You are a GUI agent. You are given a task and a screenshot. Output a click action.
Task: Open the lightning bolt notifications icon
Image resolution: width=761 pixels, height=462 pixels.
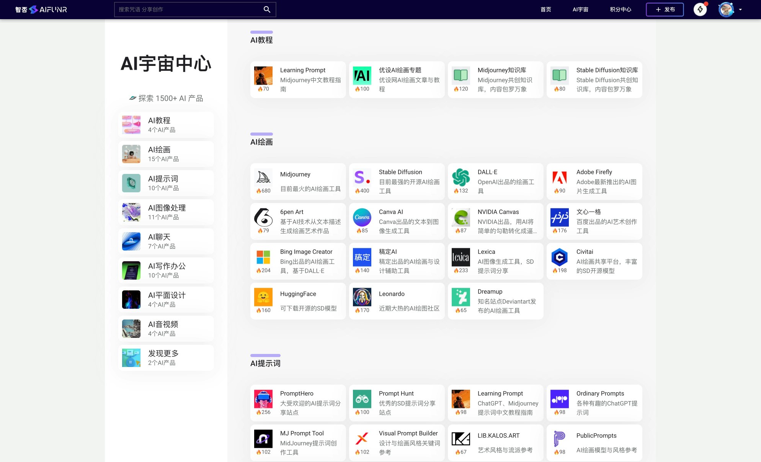point(700,10)
